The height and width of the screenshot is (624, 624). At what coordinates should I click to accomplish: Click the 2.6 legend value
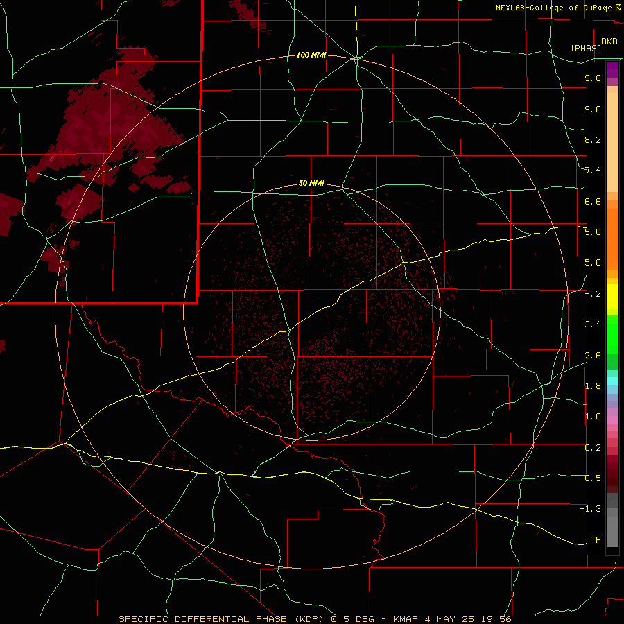[x=593, y=356]
